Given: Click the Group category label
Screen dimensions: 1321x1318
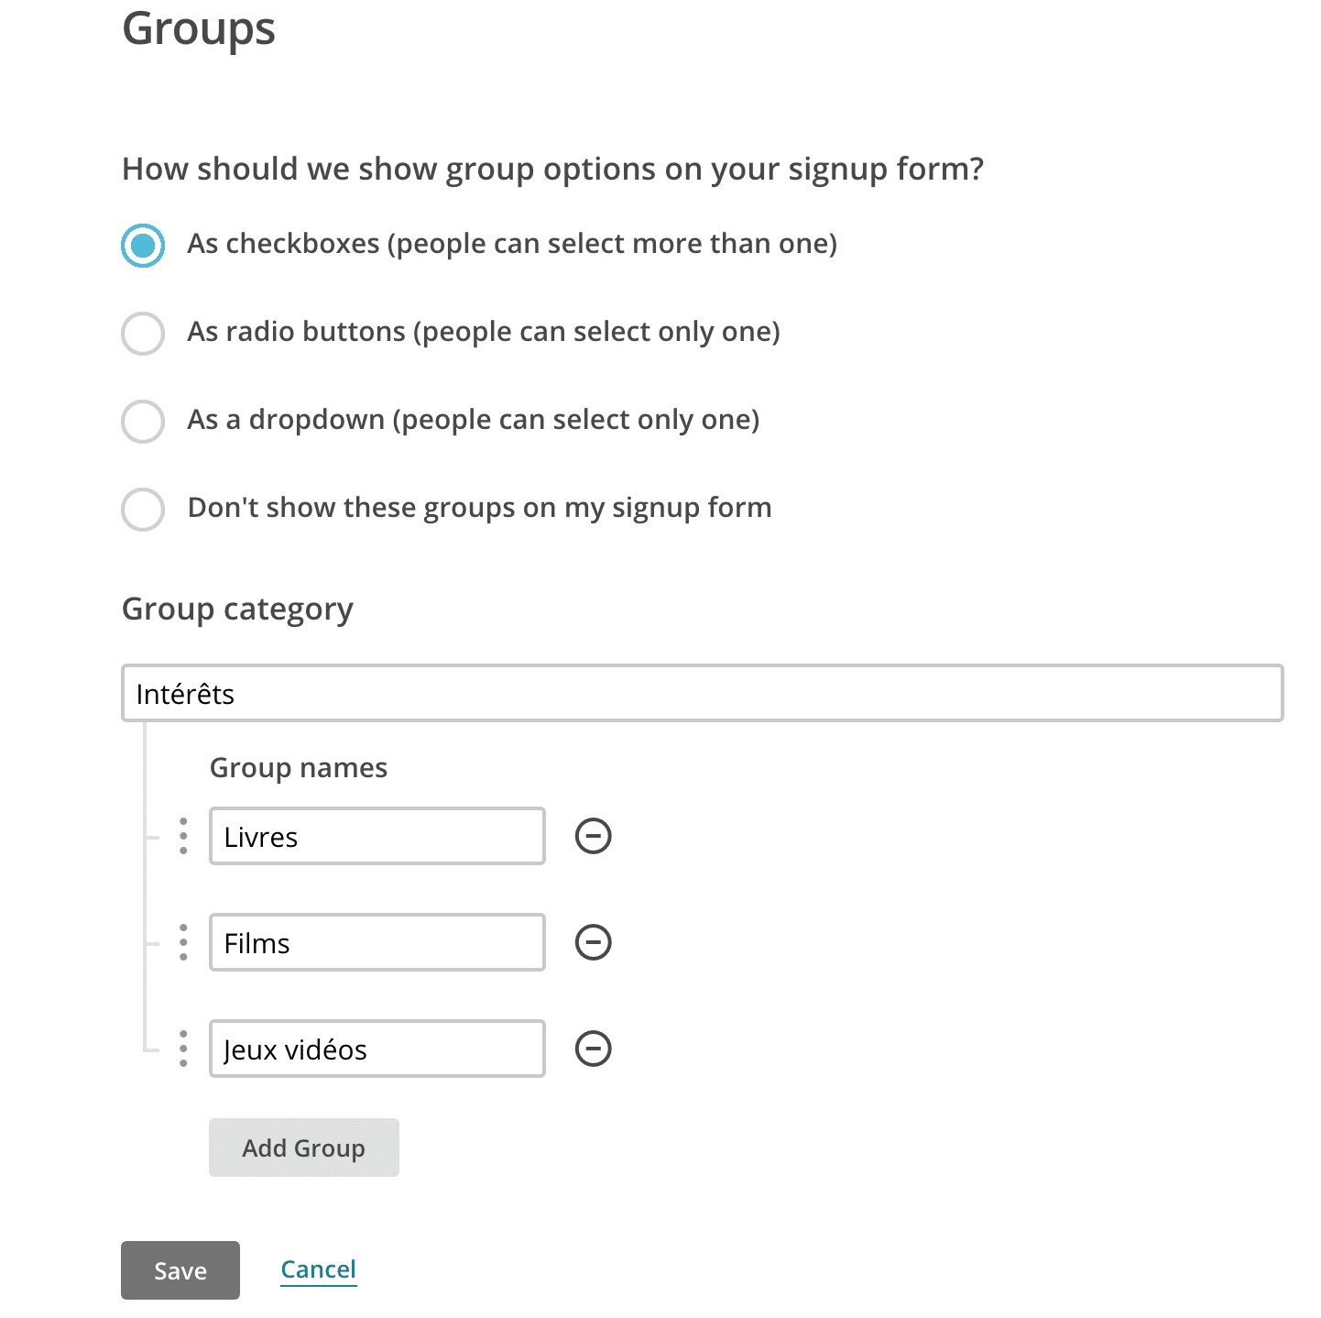Looking at the screenshot, I should pyautogui.click(x=237, y=609).
